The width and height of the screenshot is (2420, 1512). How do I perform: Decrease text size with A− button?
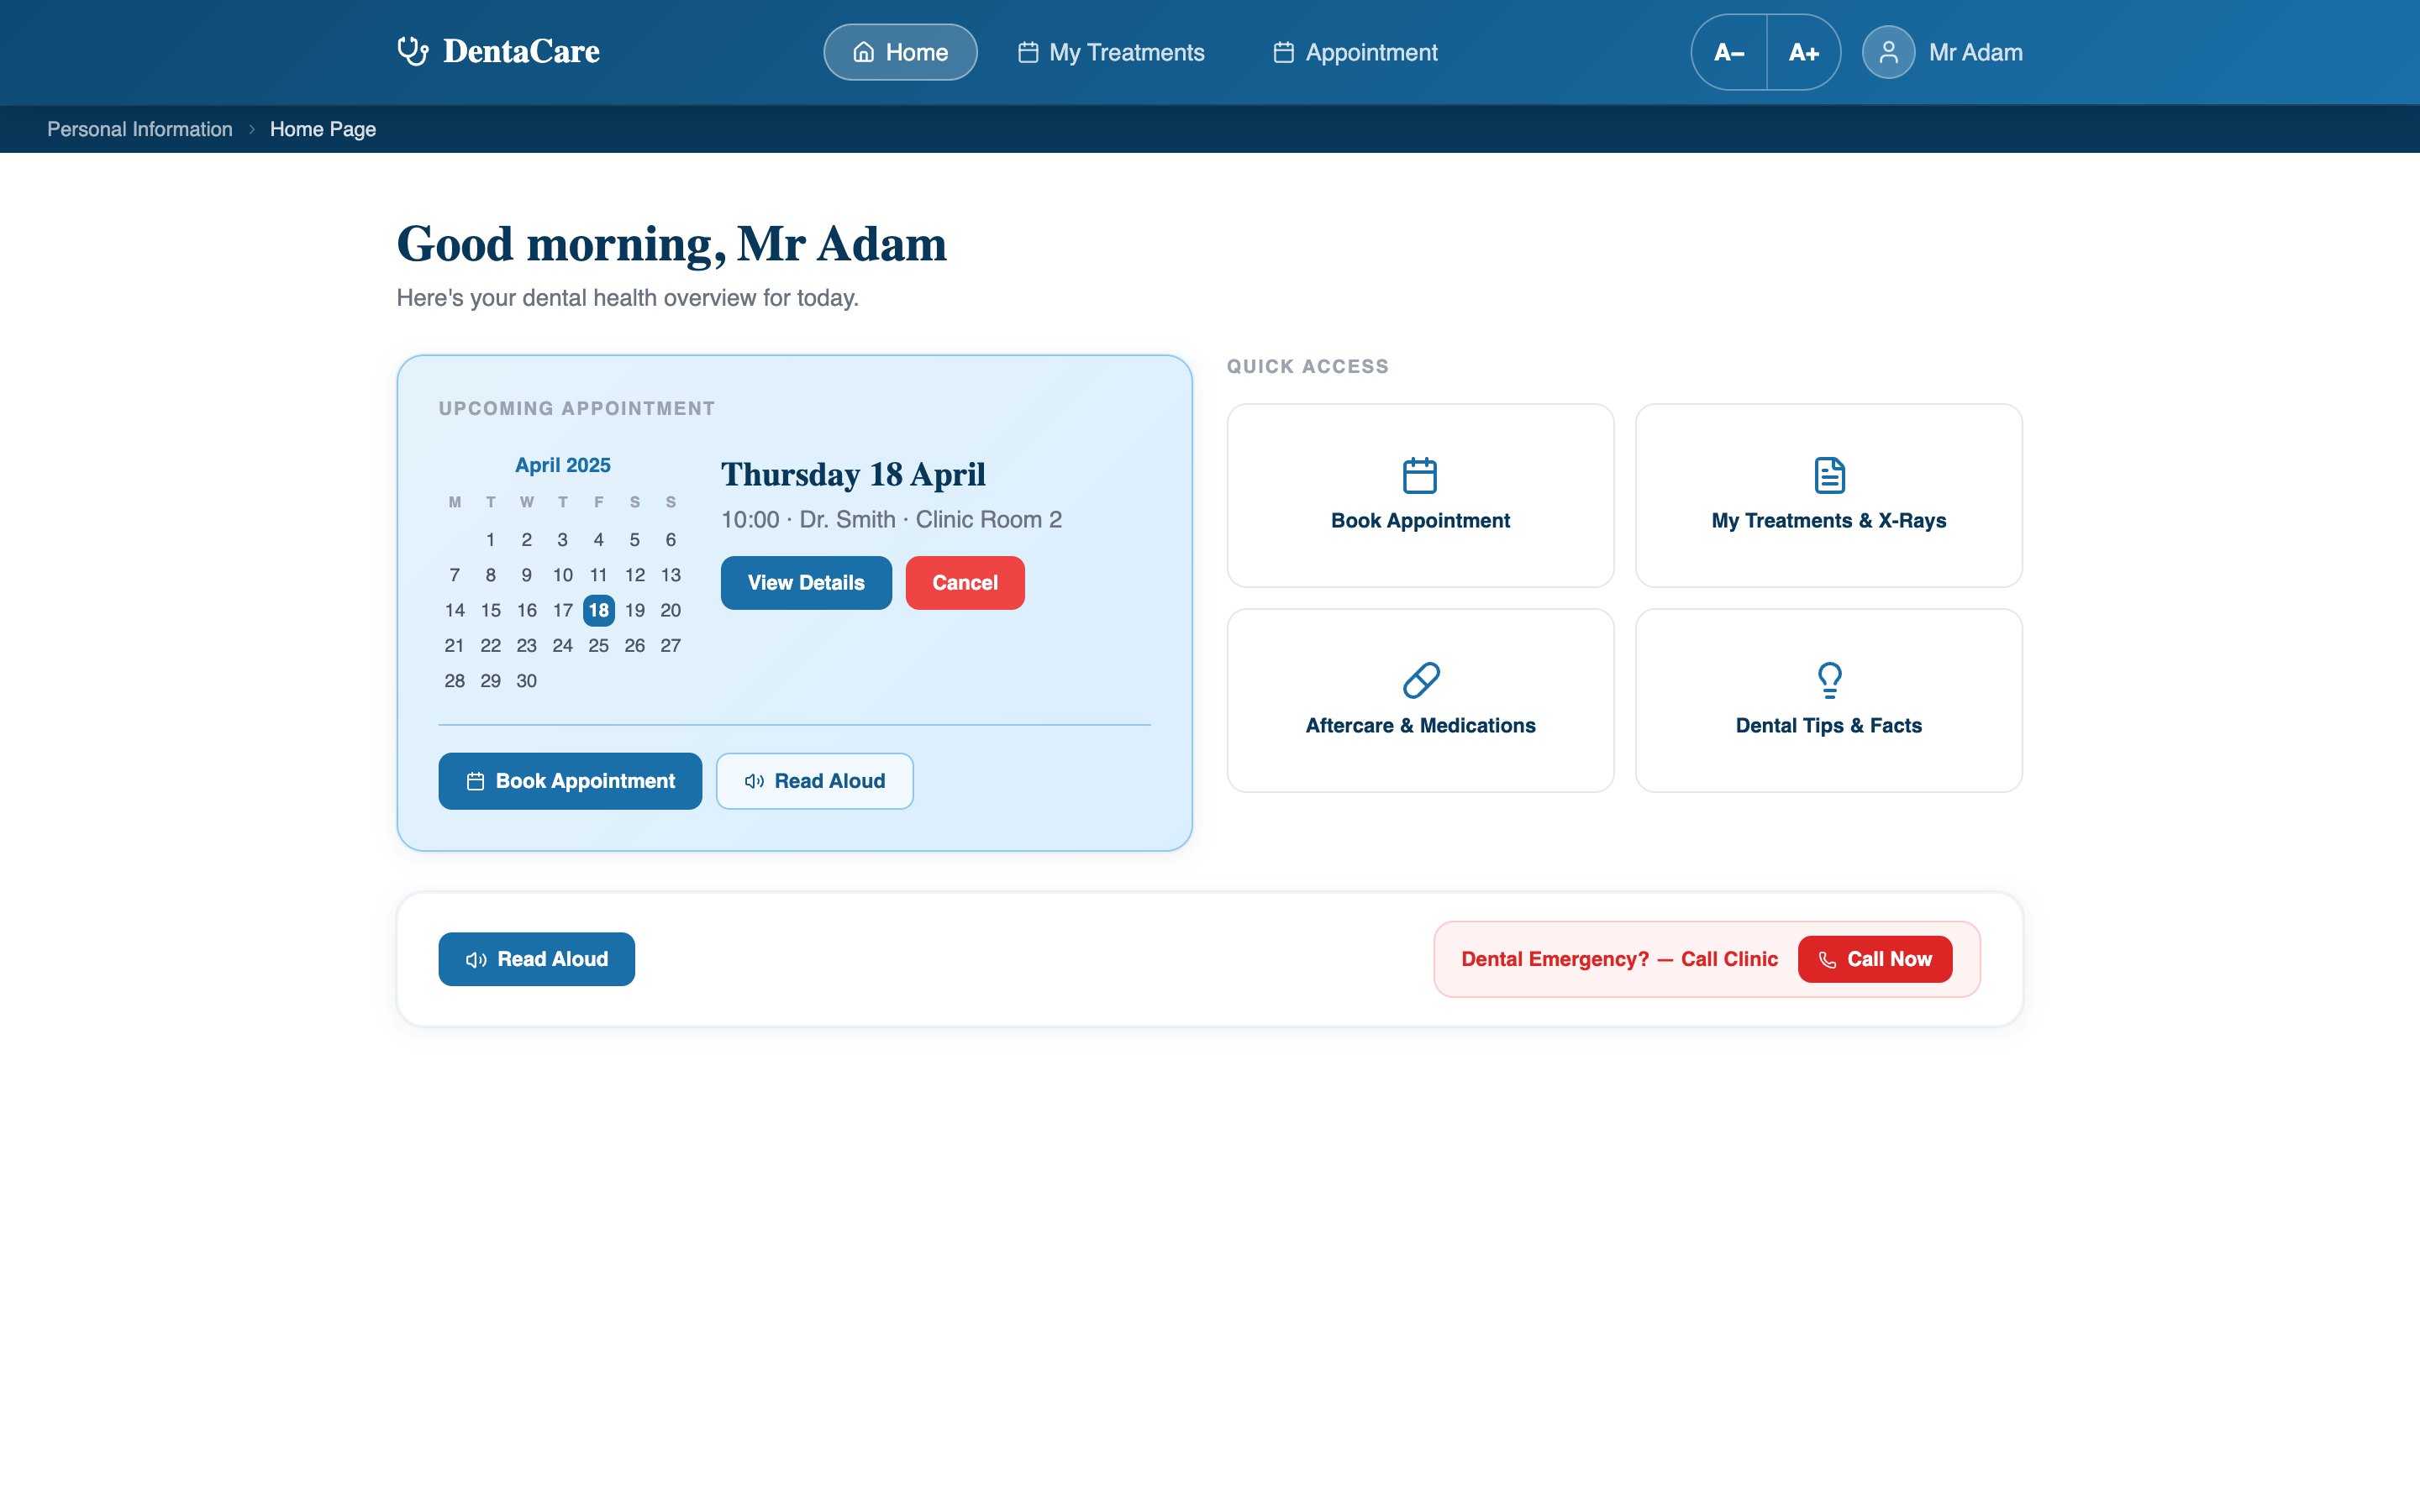pos(1729,52)
